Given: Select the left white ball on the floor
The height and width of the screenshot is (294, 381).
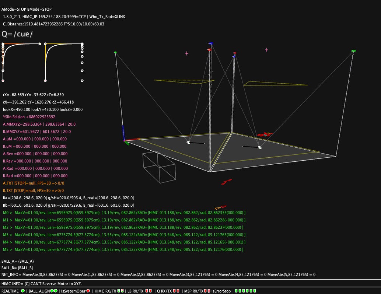Looking at the screenshot, I should point(188,142).
